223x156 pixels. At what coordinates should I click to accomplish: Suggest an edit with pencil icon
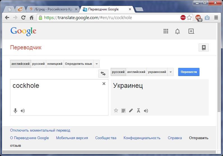click(x=131, y=111)
